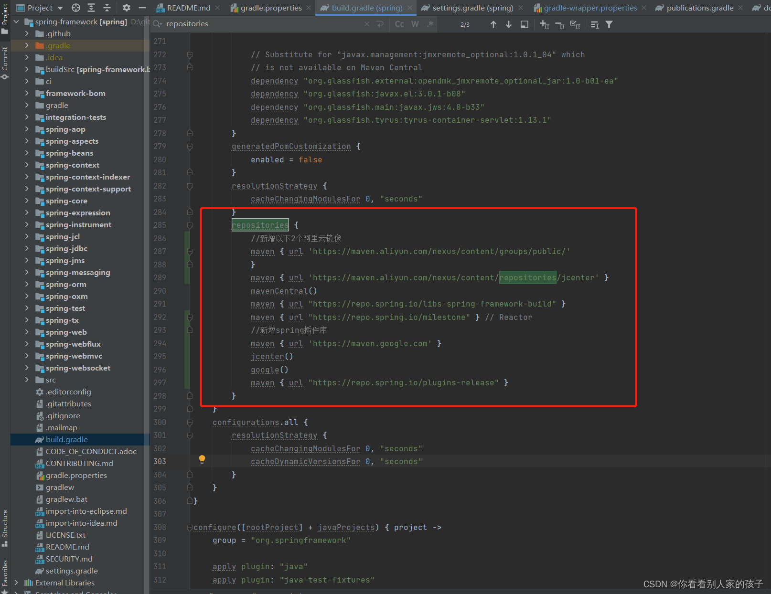Click the filter search results funnel icon
The image size is (771, 594).
tap(609, 24)
